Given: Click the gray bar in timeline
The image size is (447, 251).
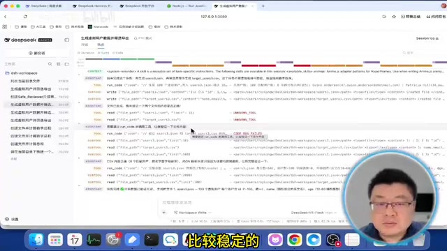Looking at the screenshot, I should [94, 59].
